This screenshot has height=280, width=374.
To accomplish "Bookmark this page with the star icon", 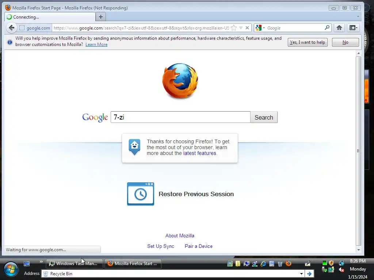I will [x=234, y=28].
